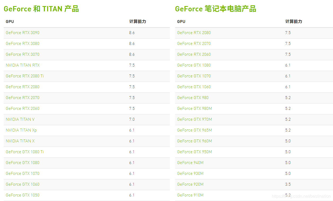Screen dimensions: 333x201
Task: Open the NVIDIA TITAN Xp link
Action: [x=21, y=130]
